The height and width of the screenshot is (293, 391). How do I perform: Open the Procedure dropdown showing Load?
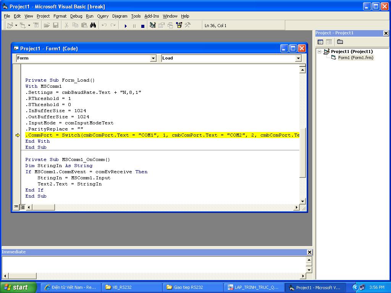pos(298,58)
